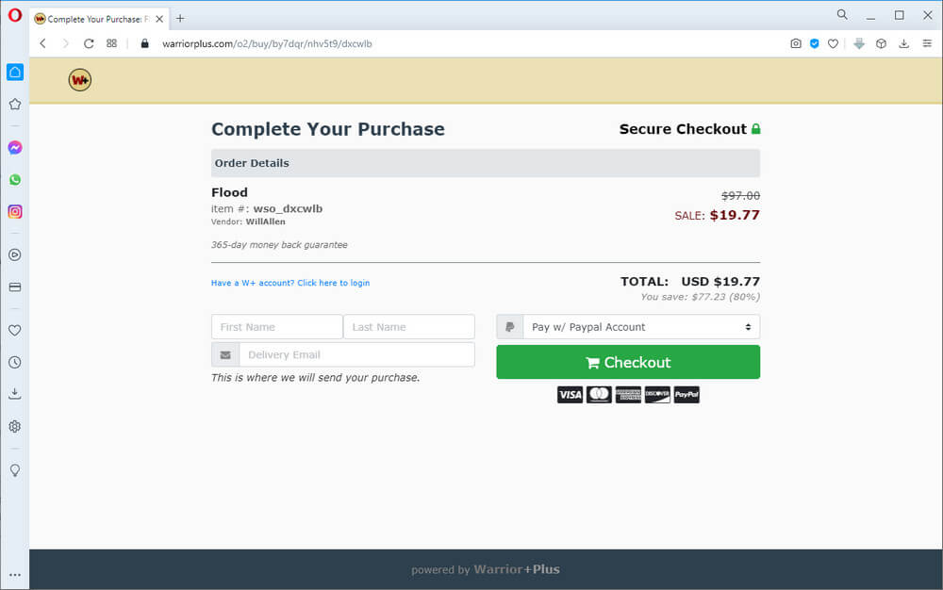Click the Mastercard logo
Viewport: 943px width, 590px height.
click(599, 395)
